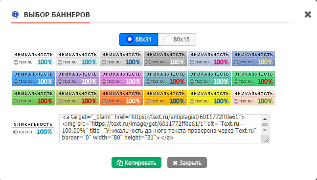Choose the teal banner with red 100%
Image resolution: width=317 pixels, height=180 pixels.
tap(165, 78)
